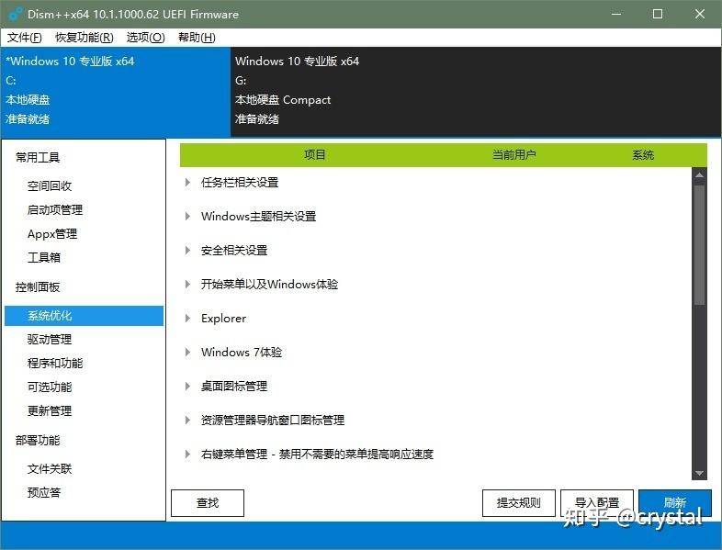The image size is (722, 550).
Task: Click the 项目 column header
Action: pyautogui.click(x=314, y=154)
